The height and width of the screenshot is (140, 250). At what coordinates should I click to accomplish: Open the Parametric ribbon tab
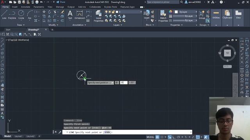pos(39,7)
